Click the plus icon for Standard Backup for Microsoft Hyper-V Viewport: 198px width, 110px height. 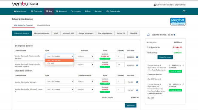coord(137,90)
